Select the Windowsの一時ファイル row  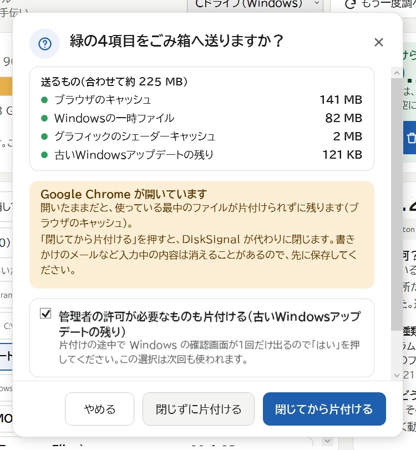coord(202,118)
